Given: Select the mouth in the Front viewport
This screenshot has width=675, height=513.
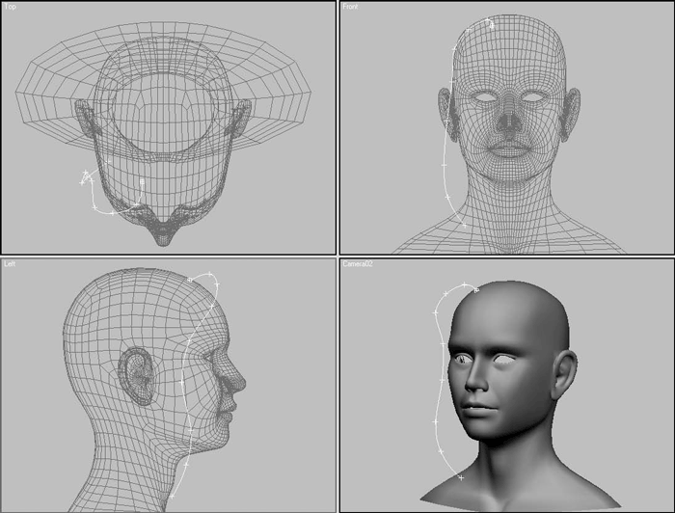Looking at the screenshot, I should pyautogui.click(x=506, y=149).
